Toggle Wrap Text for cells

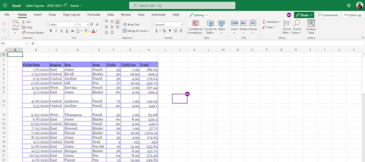coord(131,25)
